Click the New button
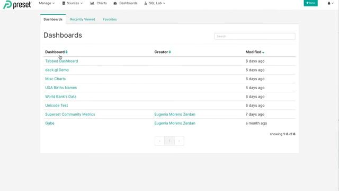The image size is (339, 191). click(x=310, y=3)
